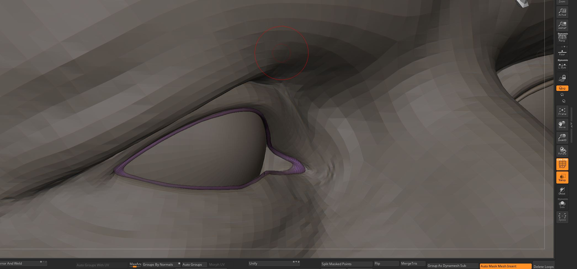Screen dimensions: 577x269
Task: Select the Zoom3D tool
Action: pyautogui.click(x=562, y=138)
